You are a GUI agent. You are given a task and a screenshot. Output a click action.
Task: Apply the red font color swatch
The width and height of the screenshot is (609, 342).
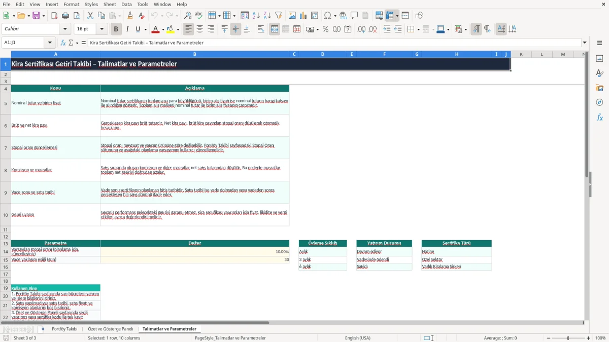pyautogui.click(x=156, y=29)
